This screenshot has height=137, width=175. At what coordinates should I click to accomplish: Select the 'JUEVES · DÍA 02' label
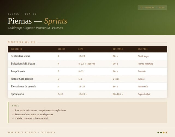pyautogui.click(x=22, y=14)
